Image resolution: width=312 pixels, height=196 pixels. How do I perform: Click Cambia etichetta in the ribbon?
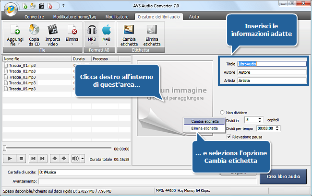129,30
